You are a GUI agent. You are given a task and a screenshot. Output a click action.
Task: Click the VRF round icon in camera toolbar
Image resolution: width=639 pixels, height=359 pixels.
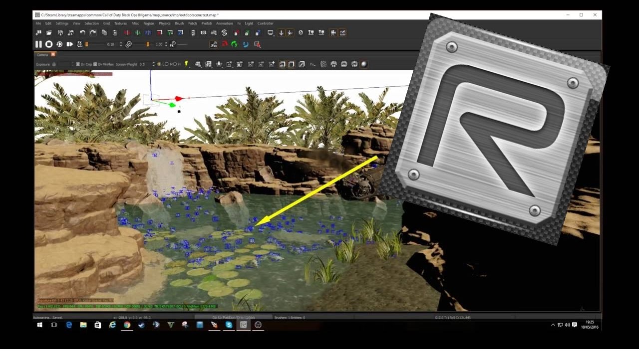tap(354, 64)
